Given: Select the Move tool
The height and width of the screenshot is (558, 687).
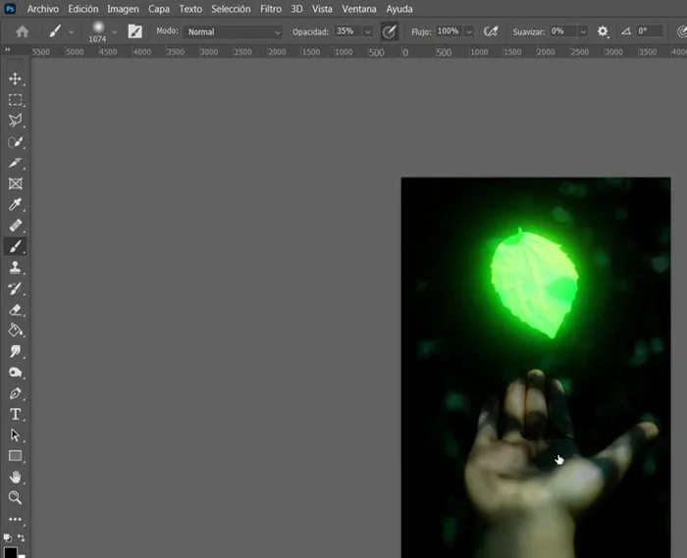Looking at the screenshot, I should pos(15,78).
